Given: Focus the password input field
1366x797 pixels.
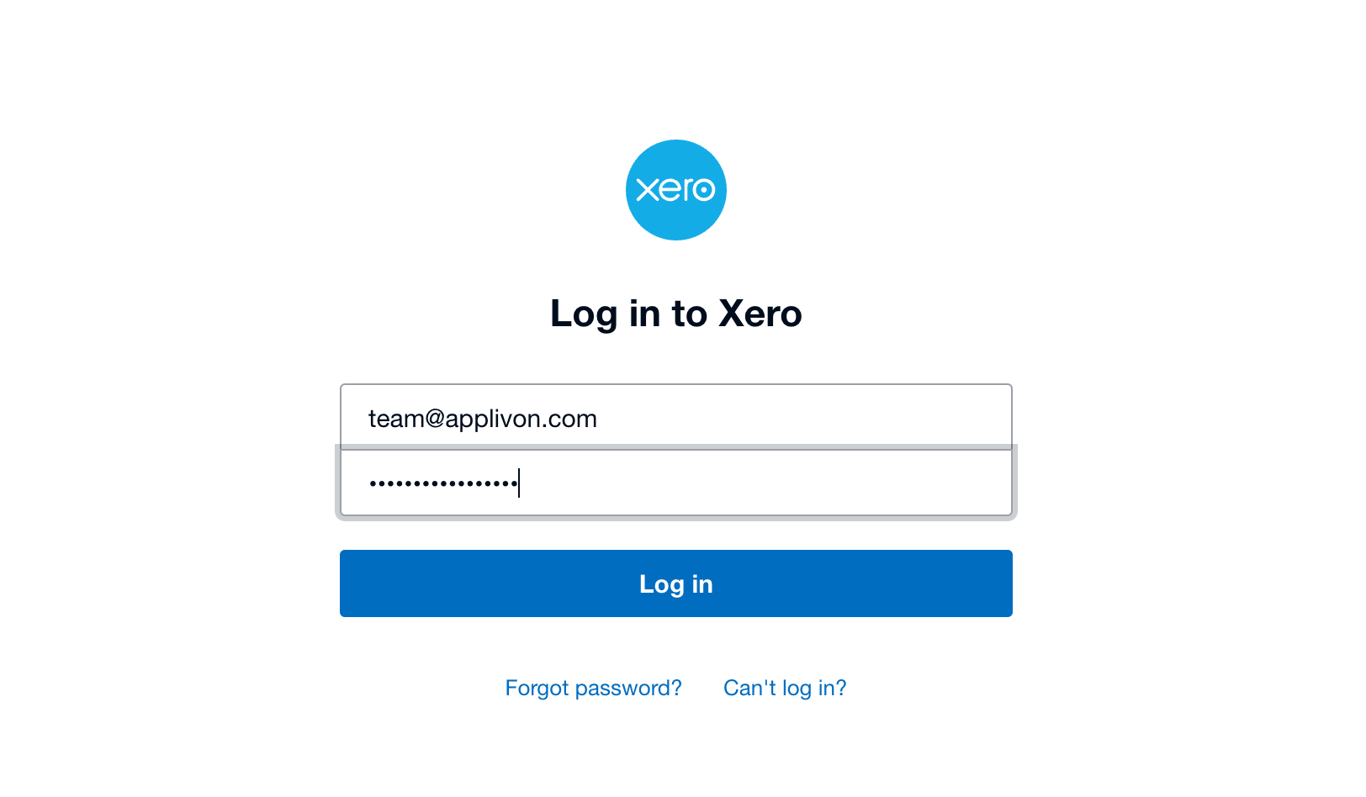Looking at the screenshot, I should coord(675,483).
